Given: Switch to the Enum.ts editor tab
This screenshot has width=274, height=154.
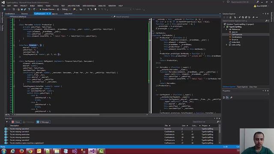Looking at the screenshot, I should pyautogui.click(x=24, y=14).
